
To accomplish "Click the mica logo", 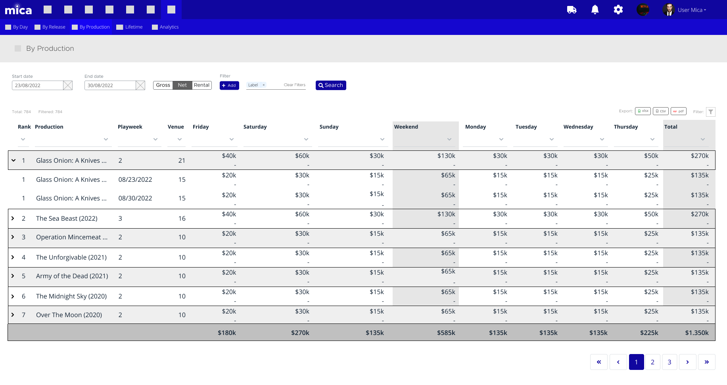I will click(x=18, y=9).
